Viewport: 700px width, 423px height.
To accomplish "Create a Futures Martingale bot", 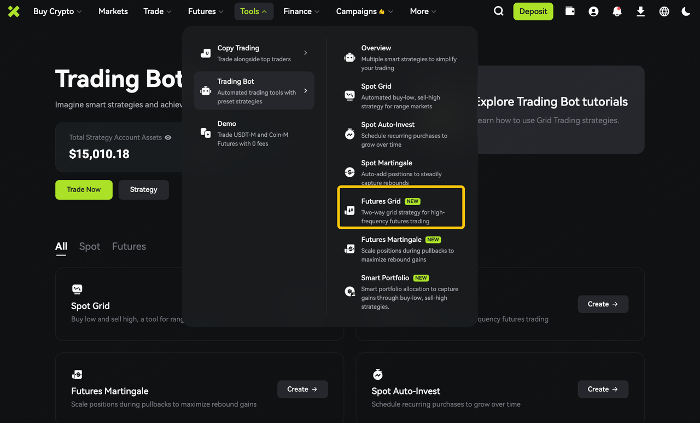I will 302,389.
